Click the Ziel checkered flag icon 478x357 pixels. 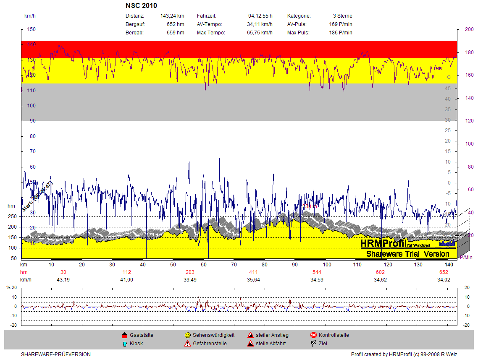[x=313, y=344]
